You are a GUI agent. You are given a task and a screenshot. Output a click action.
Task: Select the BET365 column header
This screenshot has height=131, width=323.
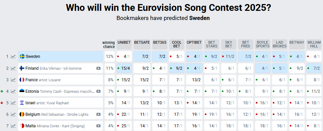click(x=160, y=44)
